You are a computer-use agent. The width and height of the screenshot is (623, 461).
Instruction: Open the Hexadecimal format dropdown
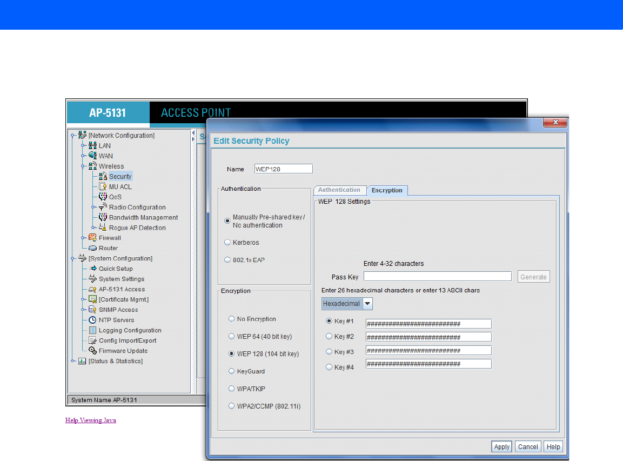tap(367, 304)
